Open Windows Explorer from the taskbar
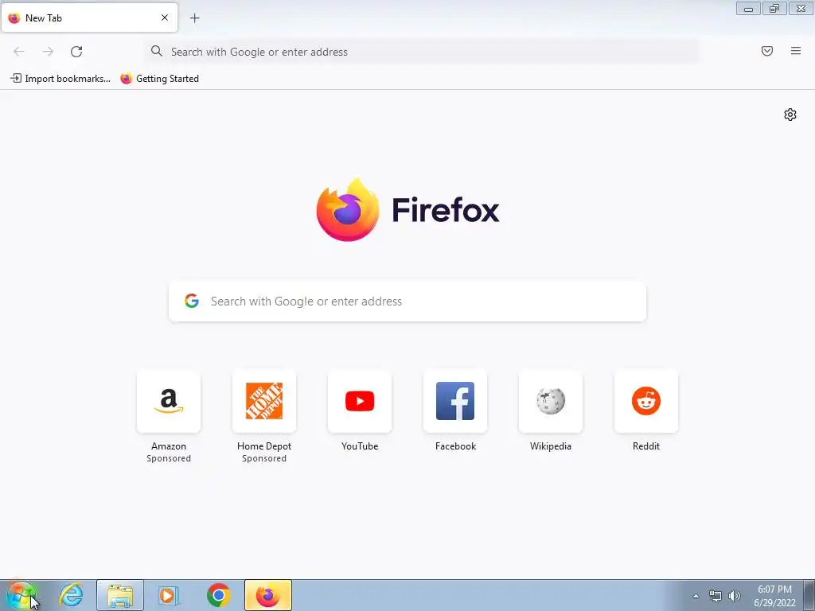The height and width of the screenshot is (611, 815). pyautogui.click(x=120, y=595)
